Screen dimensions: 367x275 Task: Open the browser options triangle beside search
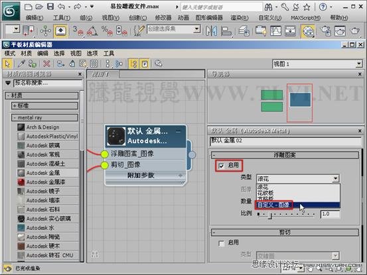pos(8,83)
